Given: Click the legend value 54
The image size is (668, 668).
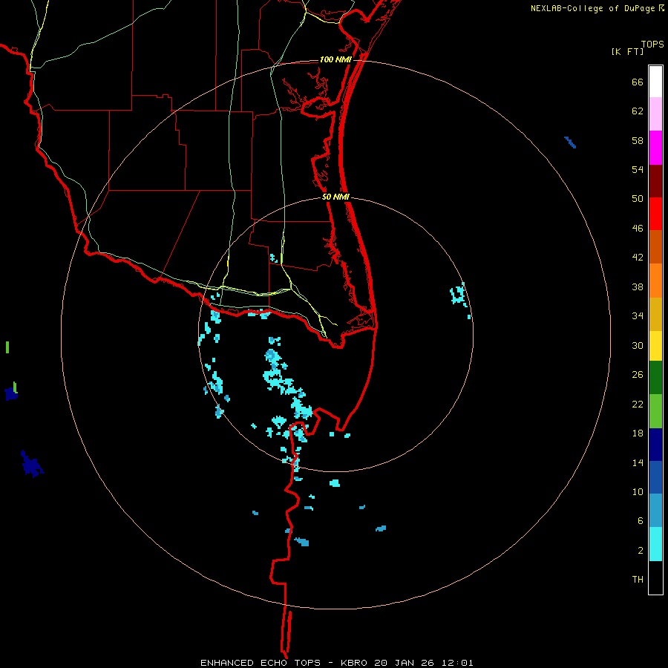Looking at the screenshot, I should coord(638,169).
